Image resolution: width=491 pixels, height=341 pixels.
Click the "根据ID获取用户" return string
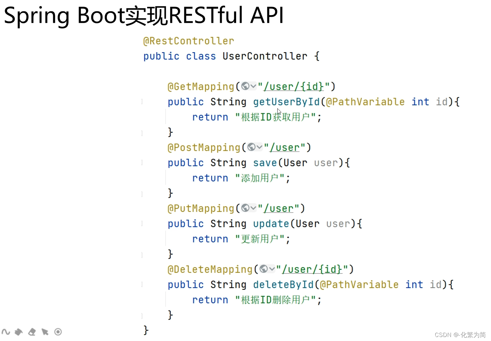coord(276,117)
